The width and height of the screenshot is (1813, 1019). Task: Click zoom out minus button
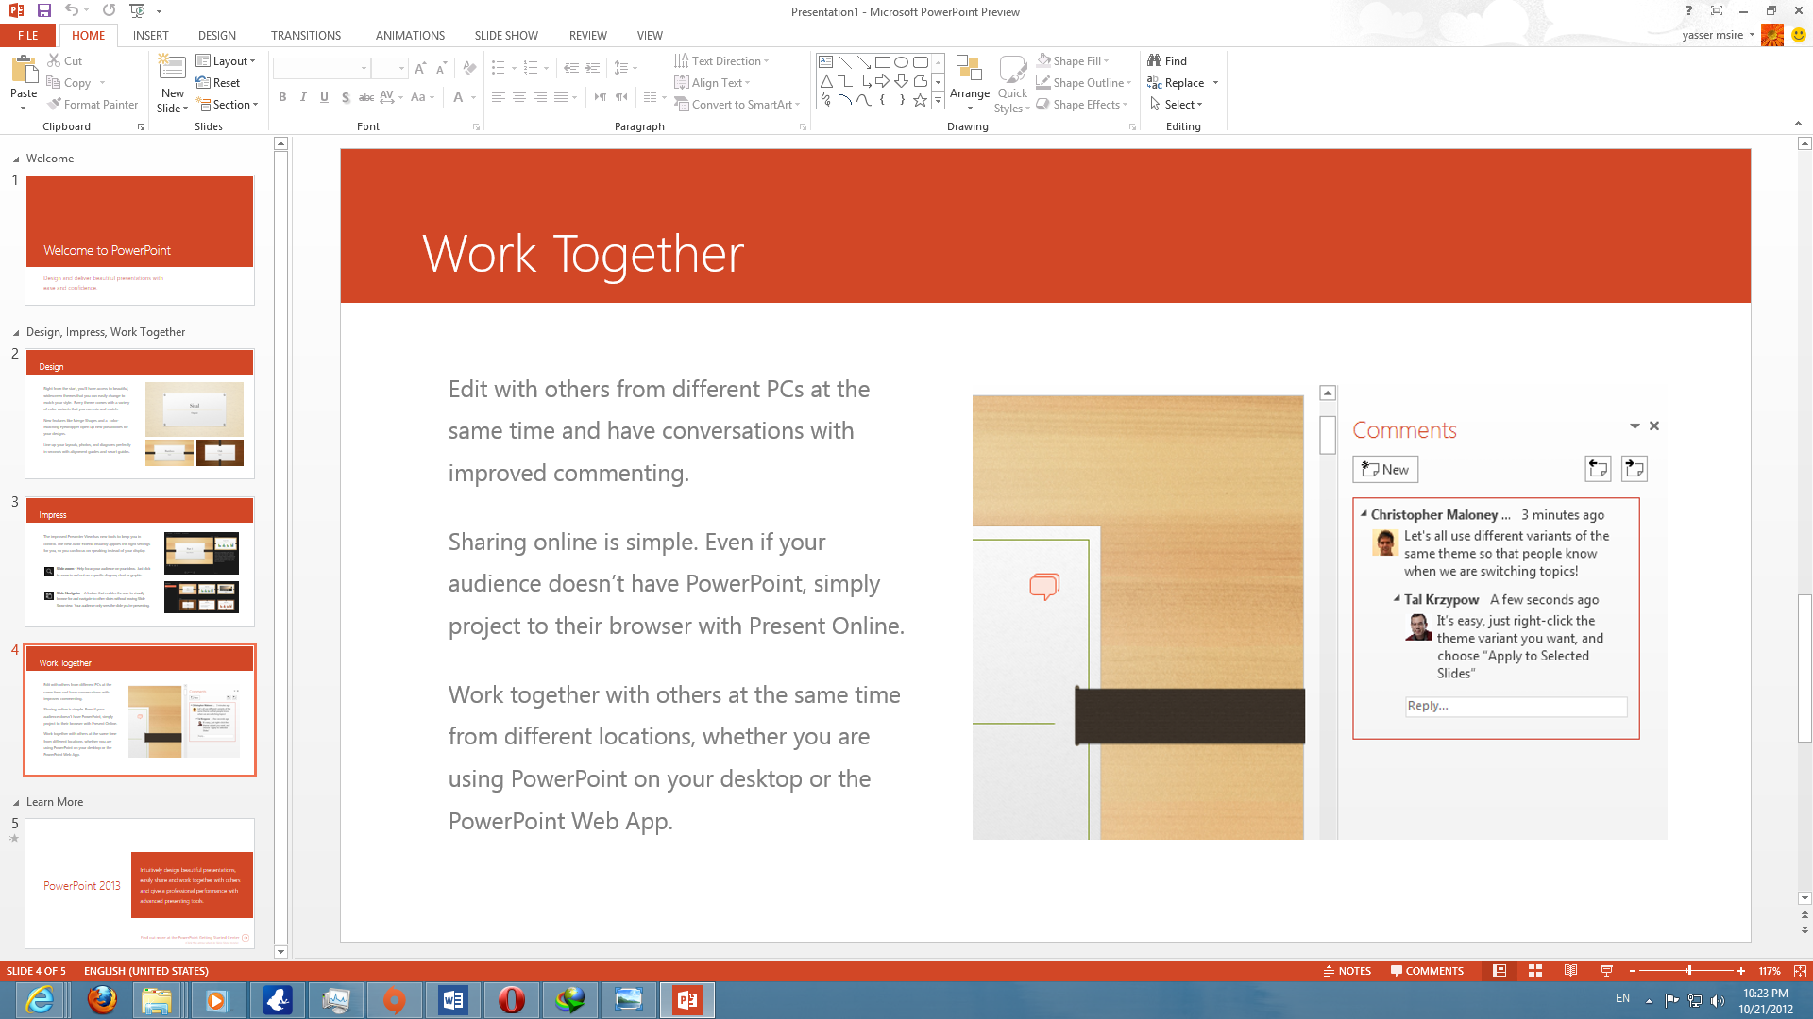pos(1632,970)
